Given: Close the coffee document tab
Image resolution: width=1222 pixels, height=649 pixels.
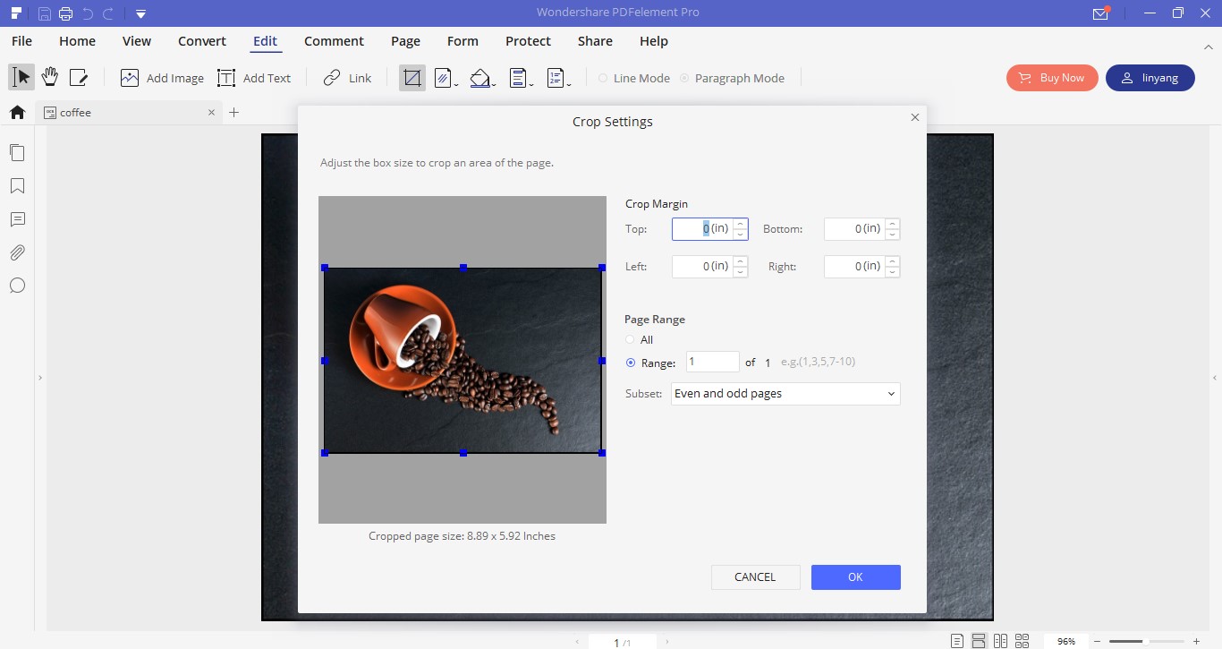Looking at the screenshot, I should pyautogui.click(x=212, y=112).
